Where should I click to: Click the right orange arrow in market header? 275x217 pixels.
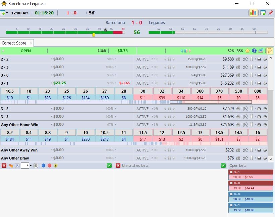tap(190, 51)
